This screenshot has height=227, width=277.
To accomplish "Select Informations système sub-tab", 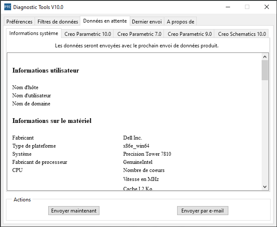I will 34,33.
